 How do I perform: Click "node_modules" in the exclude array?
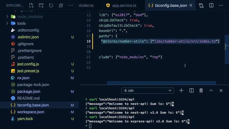click(132, 57)
